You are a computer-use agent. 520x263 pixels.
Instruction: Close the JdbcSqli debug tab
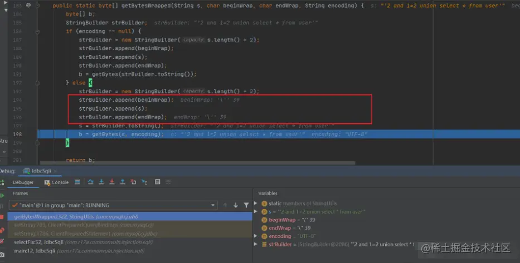55,171
